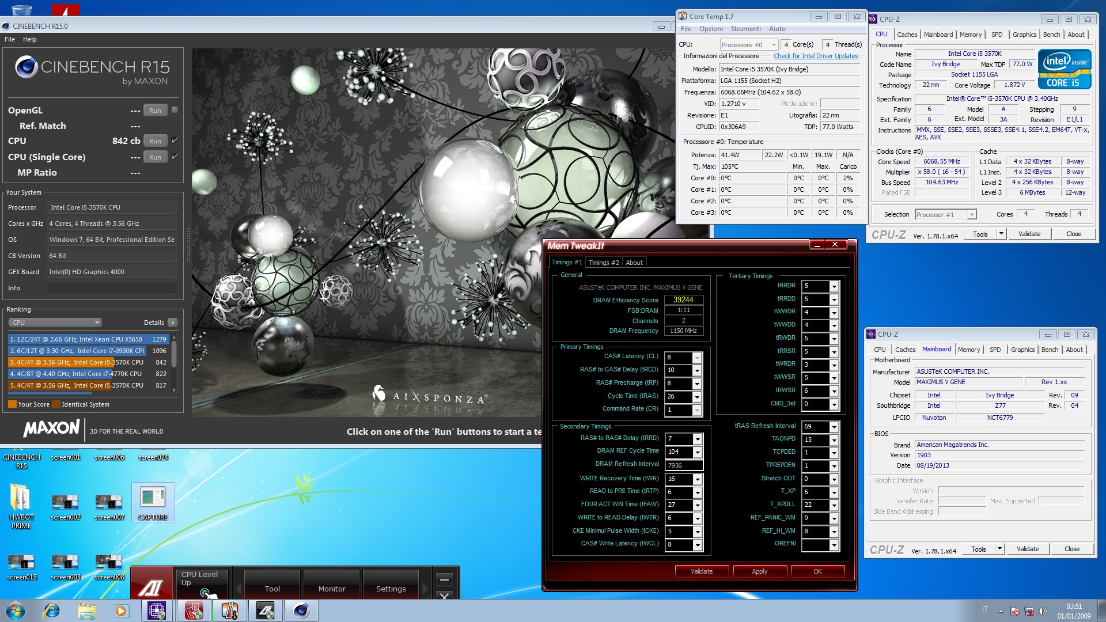
Task: Open Windows Media Player from taskbar
Action: pyautogui.click(x=121, y=610)
